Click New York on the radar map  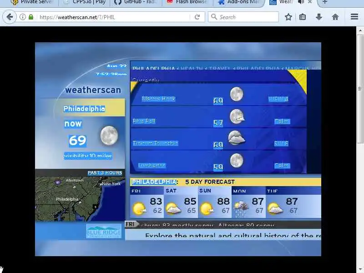(x=111, y=184)
